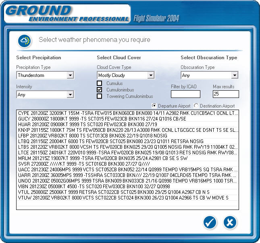Uncheck the Cumulonimbus checkbox
Viewport: 260px width, 243px height.
(x=99, y=90)
